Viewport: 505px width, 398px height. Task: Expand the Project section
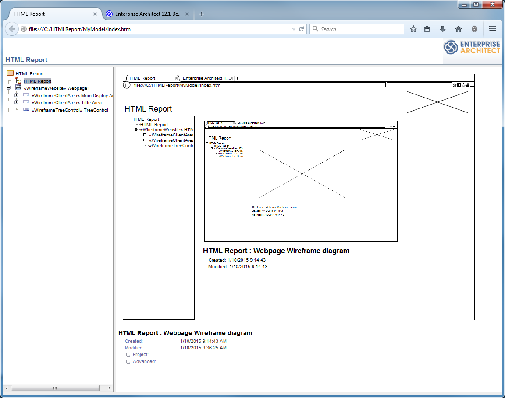click(x=128, y=355)
